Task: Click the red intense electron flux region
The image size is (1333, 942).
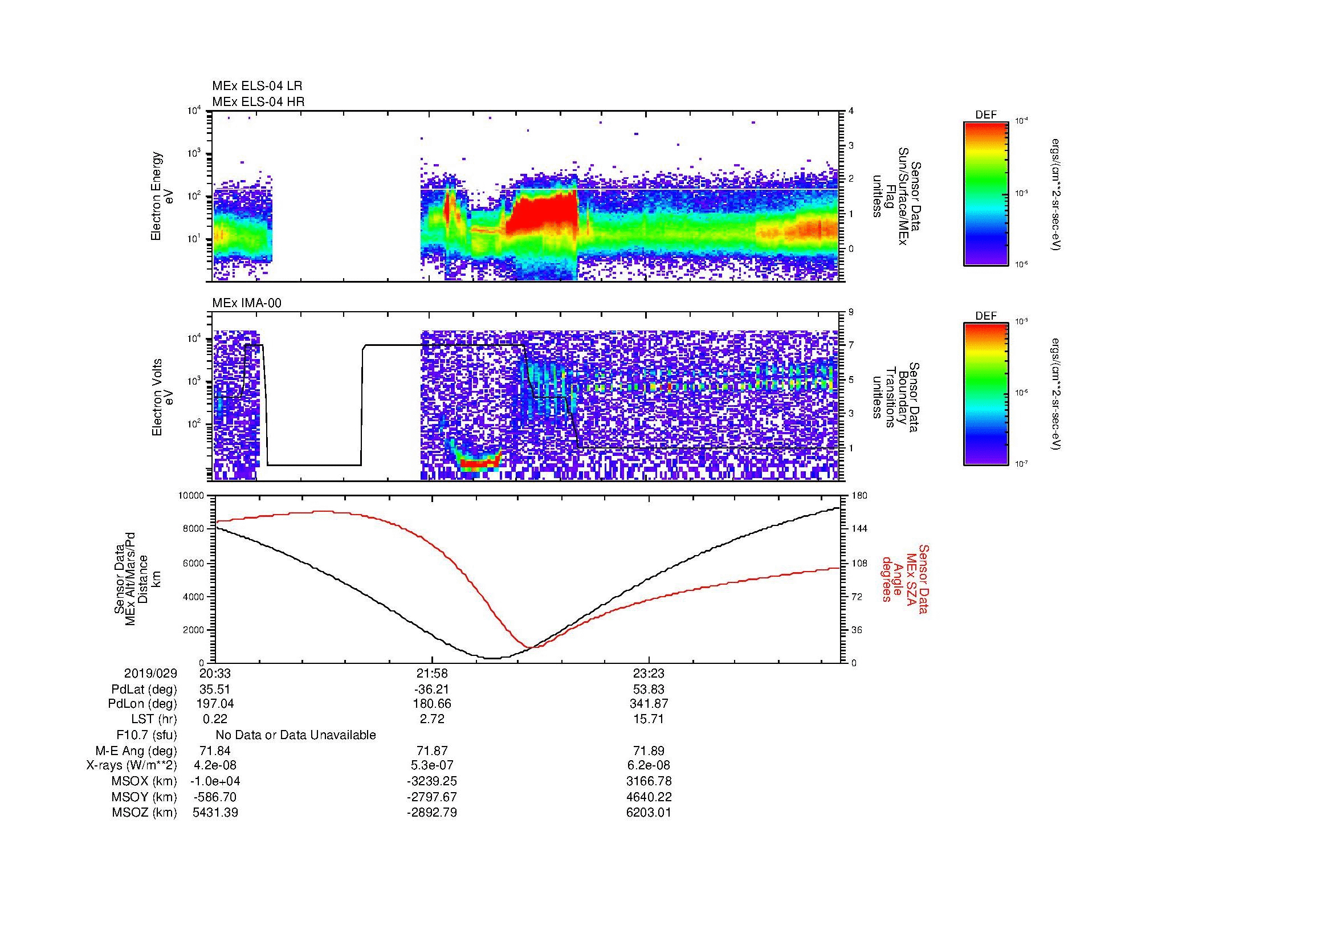Action: (543, 214)
